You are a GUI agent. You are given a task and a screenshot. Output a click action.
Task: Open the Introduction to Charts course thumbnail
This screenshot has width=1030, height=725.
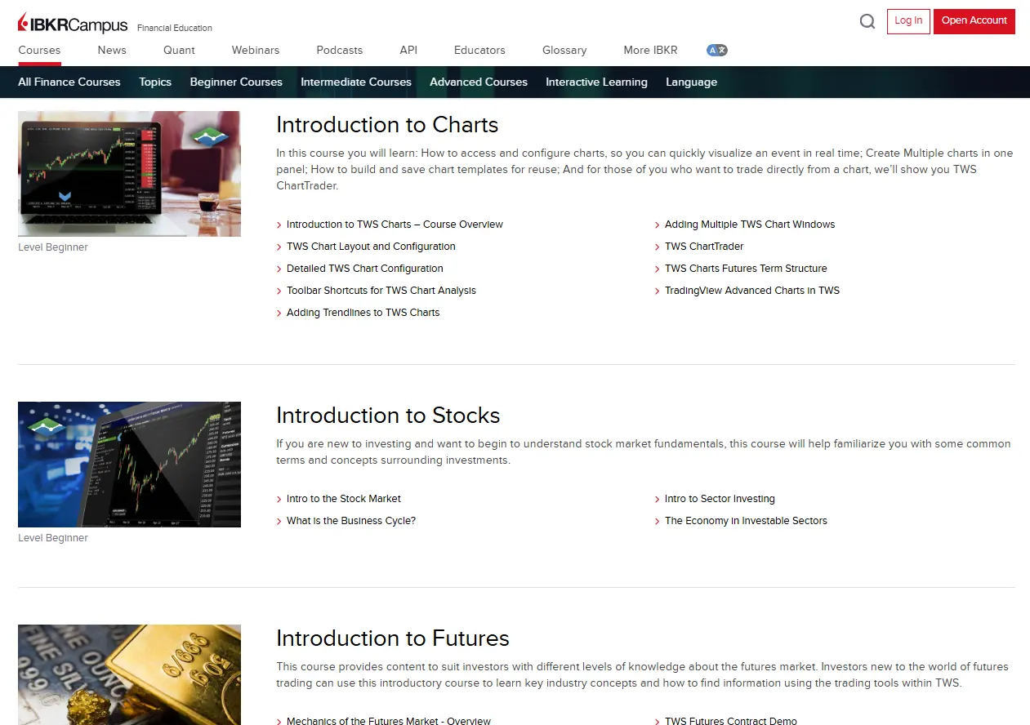(x=129, y=174)
